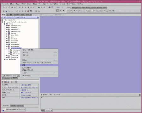142x113 pixels.
Task: Click the Cut scissors icon in toolbar
Action: [20, 8]
